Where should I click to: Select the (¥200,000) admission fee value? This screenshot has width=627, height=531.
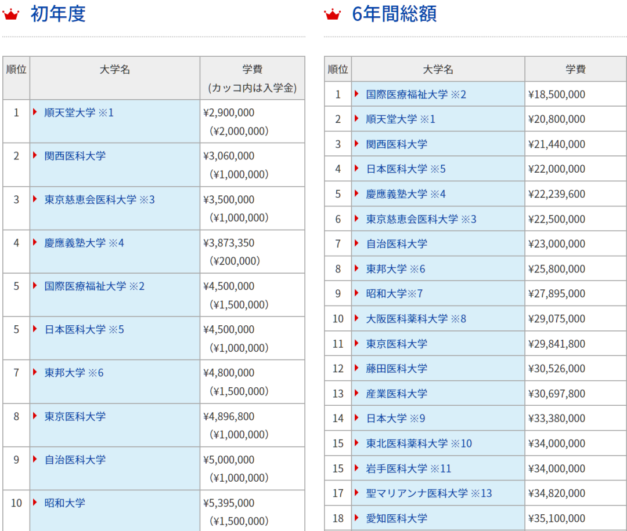coord(235,261)
